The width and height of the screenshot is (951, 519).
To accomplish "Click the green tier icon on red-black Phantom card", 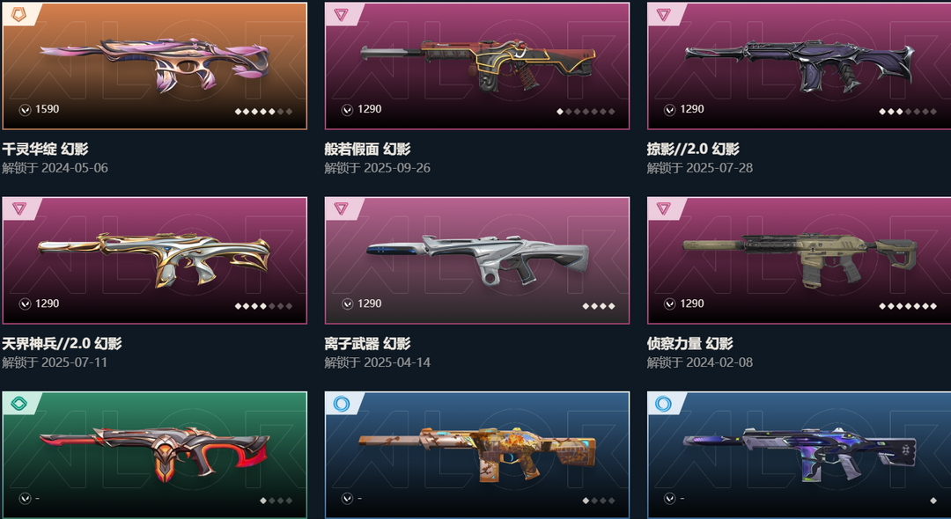I will click(x=18, y=404).
